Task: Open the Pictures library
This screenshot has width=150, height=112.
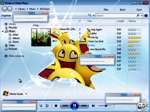Action: tap(13, 49)
